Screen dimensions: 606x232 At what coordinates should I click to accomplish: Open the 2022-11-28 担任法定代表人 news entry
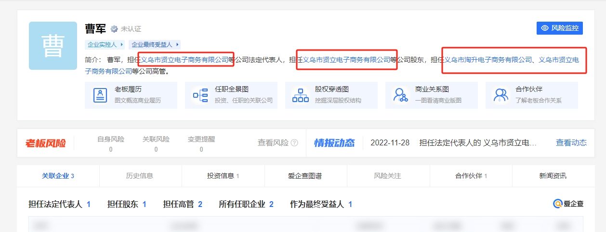(x=453, y=142)
